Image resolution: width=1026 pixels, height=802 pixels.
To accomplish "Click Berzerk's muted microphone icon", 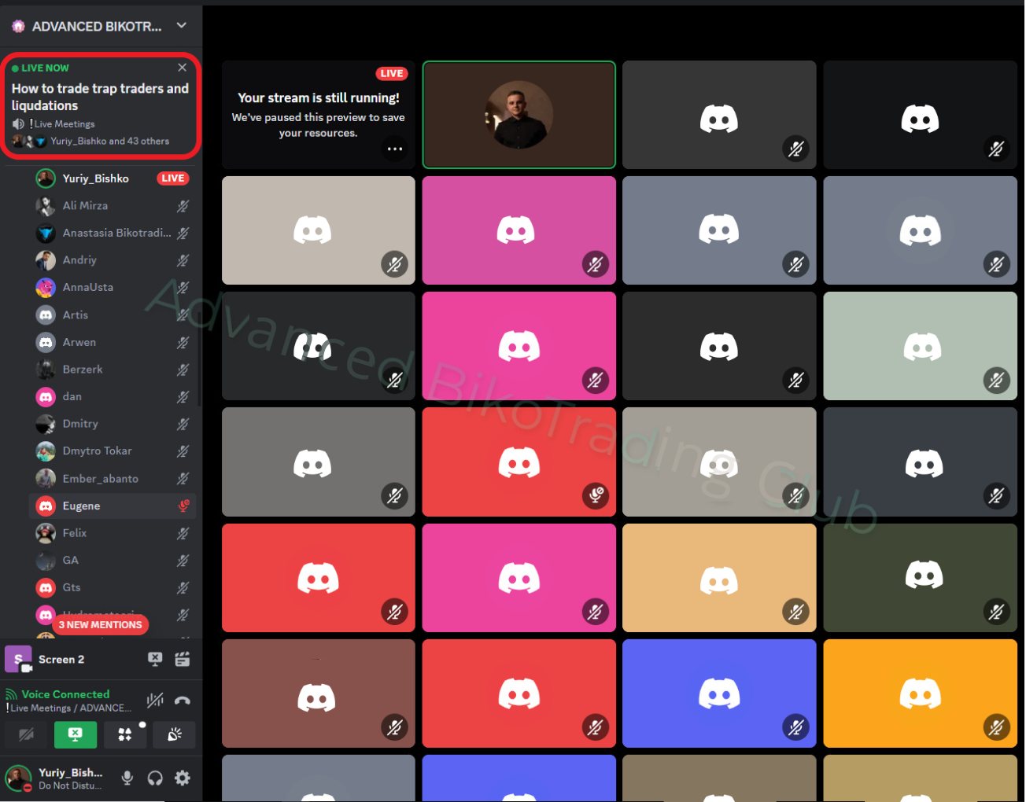I will point(183,370).
